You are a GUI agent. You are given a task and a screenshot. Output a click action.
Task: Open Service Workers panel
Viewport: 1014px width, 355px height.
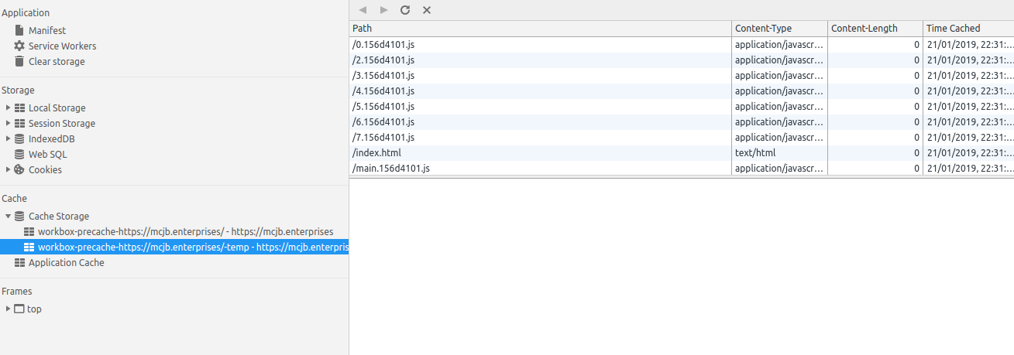pos(63,46)
